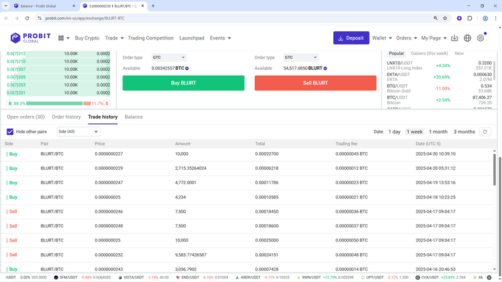
Task: Open the Buy Crypto page
Action: coord(87,38)
